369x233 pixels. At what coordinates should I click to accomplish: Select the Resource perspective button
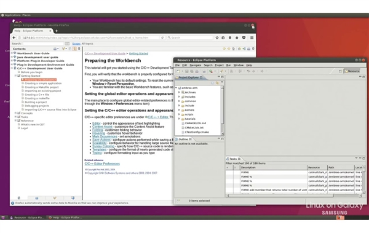pyautogui.click(x=352, y=71)
